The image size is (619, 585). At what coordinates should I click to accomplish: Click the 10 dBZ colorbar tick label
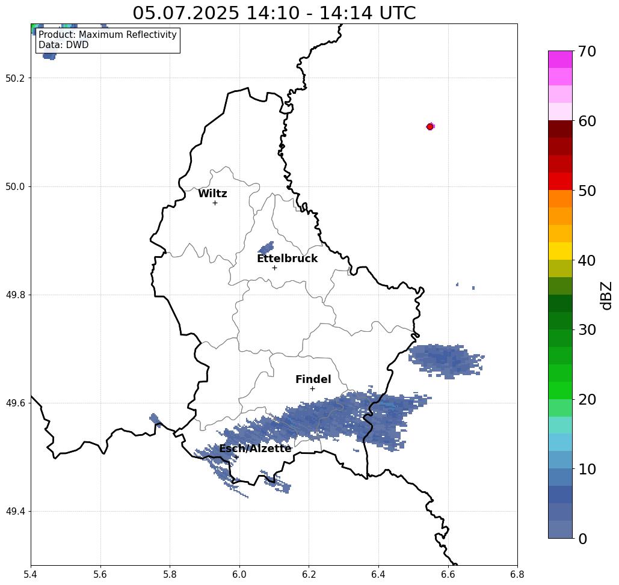click(x=587, y=469)
